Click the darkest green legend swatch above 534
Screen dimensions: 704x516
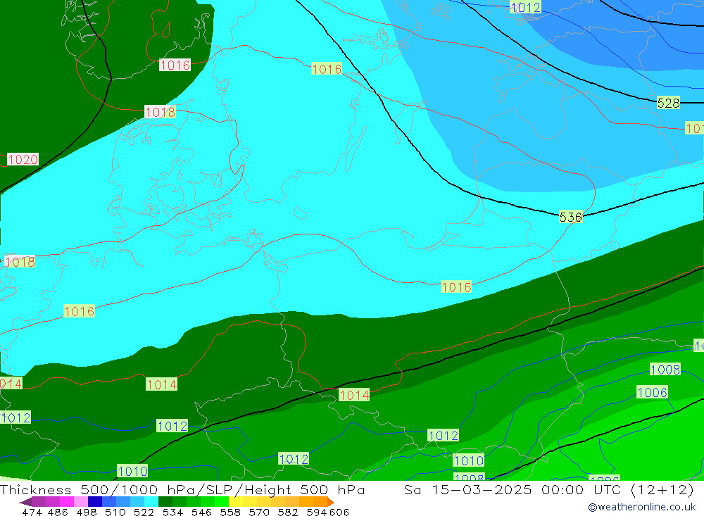[x=165, y=501]
